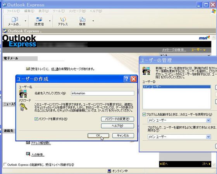217x174 pixels.
Task: Click the help question mark in user creation dialog
Action: click(x=127, y=79)
